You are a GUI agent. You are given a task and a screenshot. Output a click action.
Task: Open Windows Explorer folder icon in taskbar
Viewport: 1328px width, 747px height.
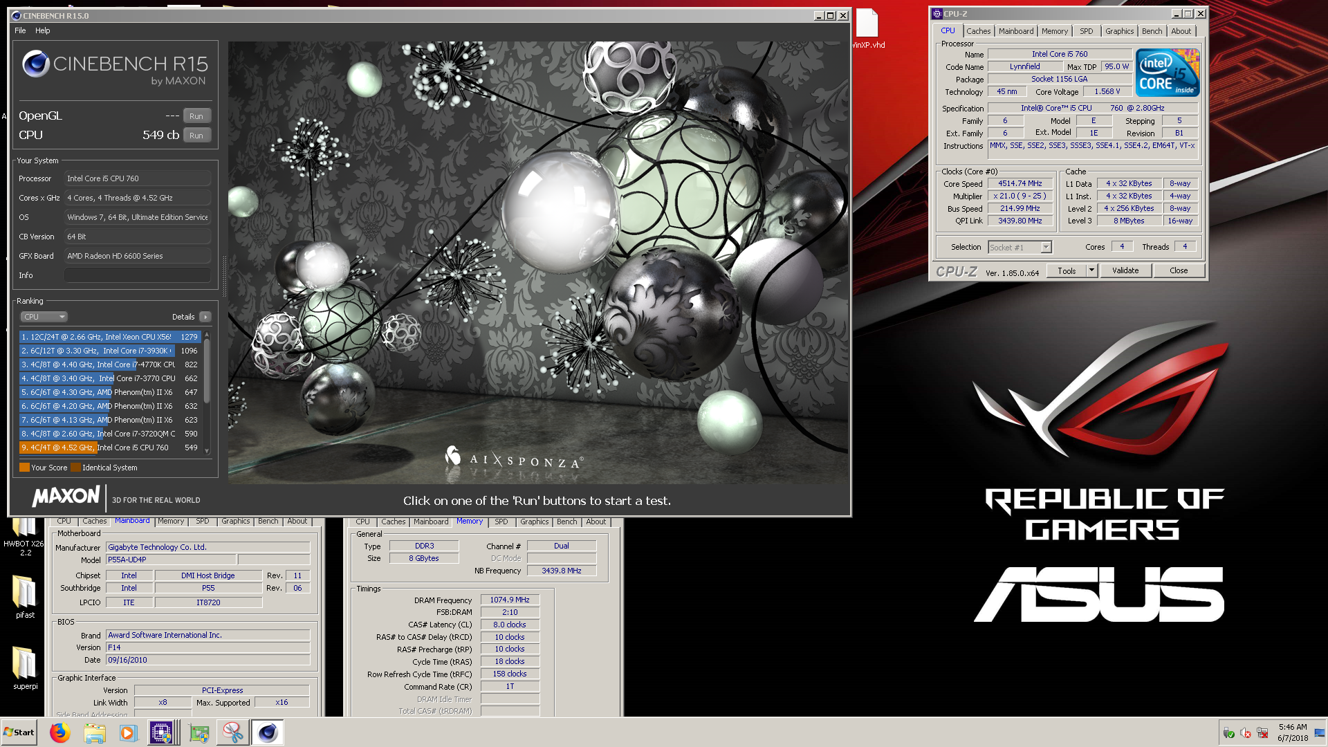pyautogui.click(x=95, y=732)
